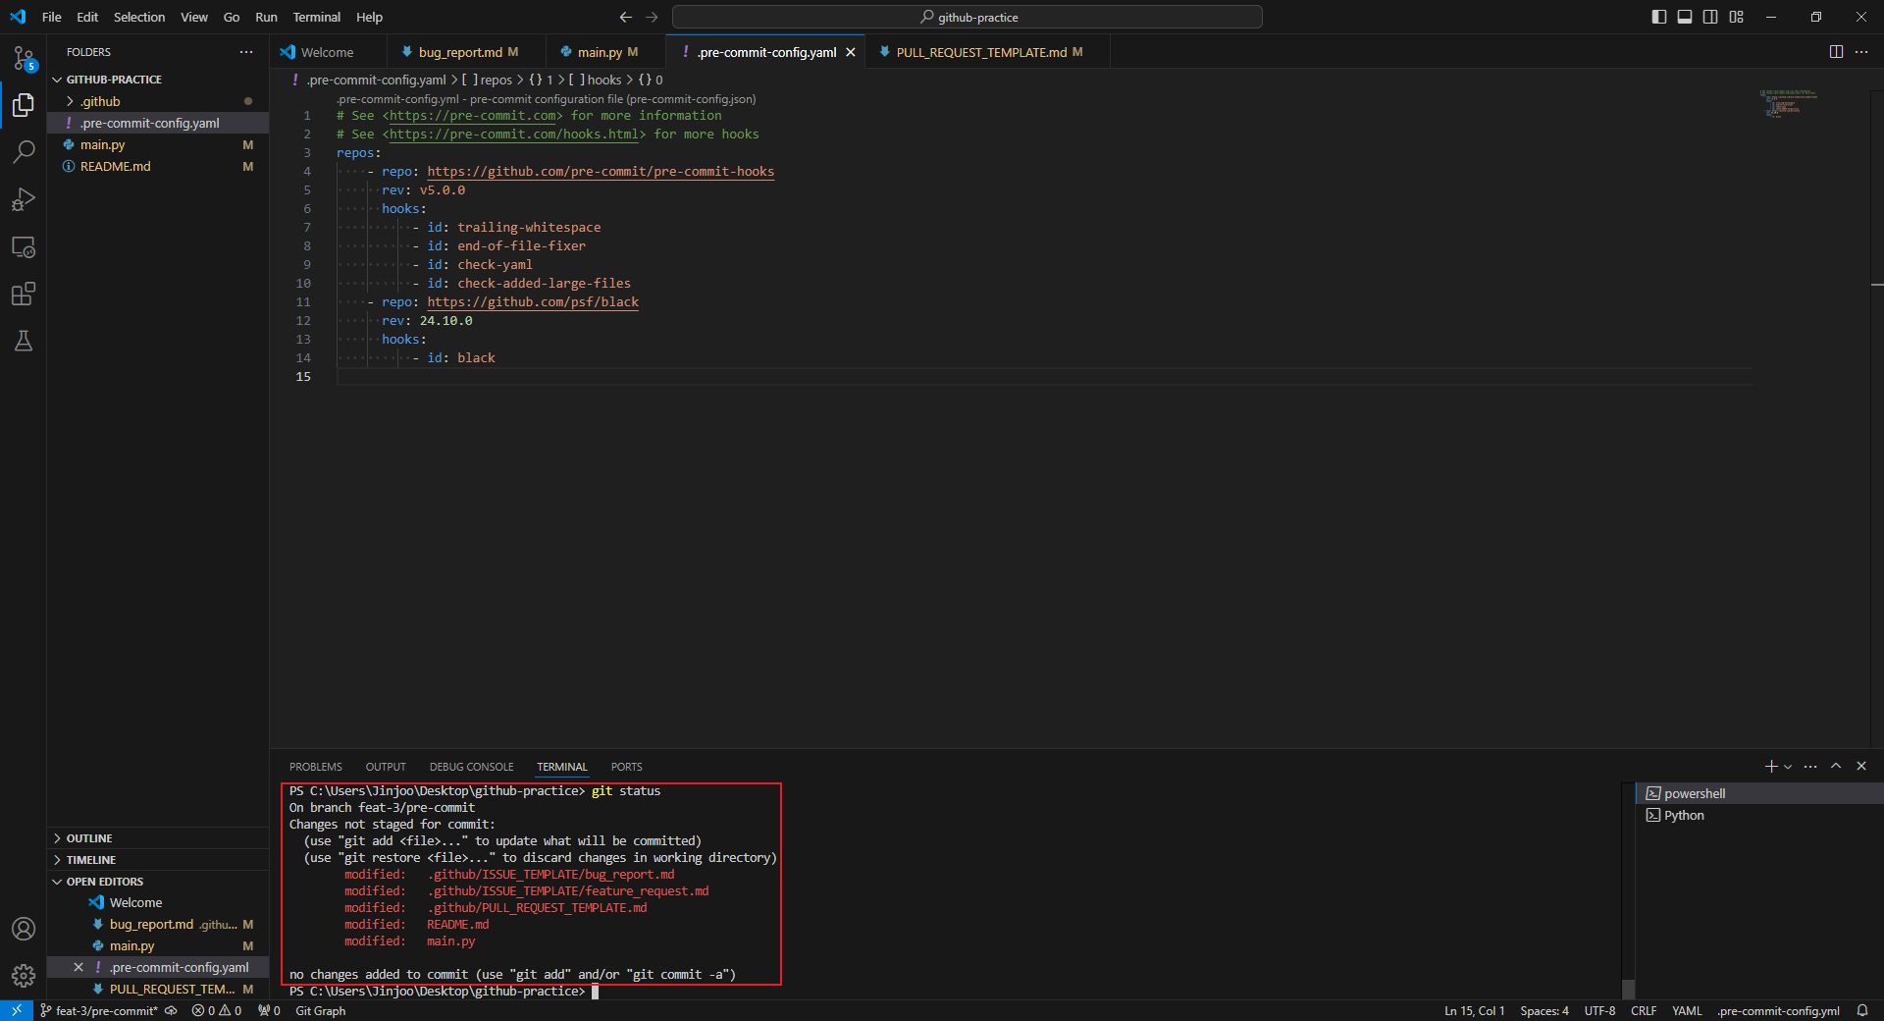Switch to the Problems panel tab
This screenshot has height=1021, width=1884.
click(316, 767)
